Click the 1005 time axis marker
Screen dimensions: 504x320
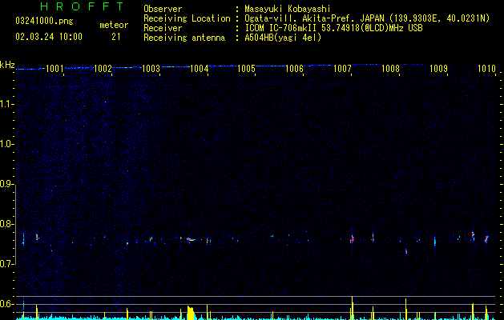pyautogui.click(x=246, y=69)
